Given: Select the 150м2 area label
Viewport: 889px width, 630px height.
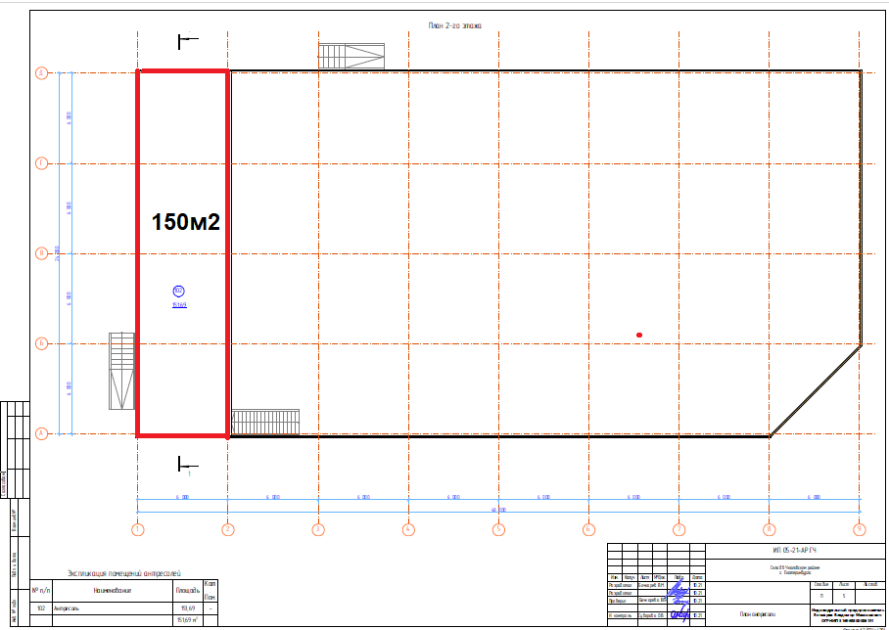Looking at the screenshot, I should click(x=185, y=222).
